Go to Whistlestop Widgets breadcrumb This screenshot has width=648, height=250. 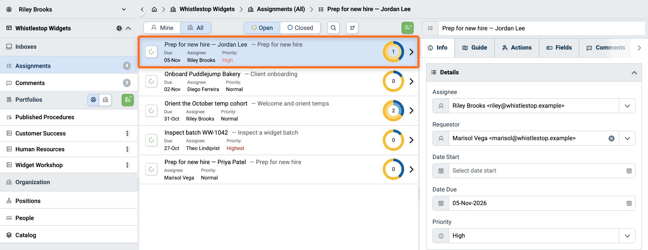(202, 9)
